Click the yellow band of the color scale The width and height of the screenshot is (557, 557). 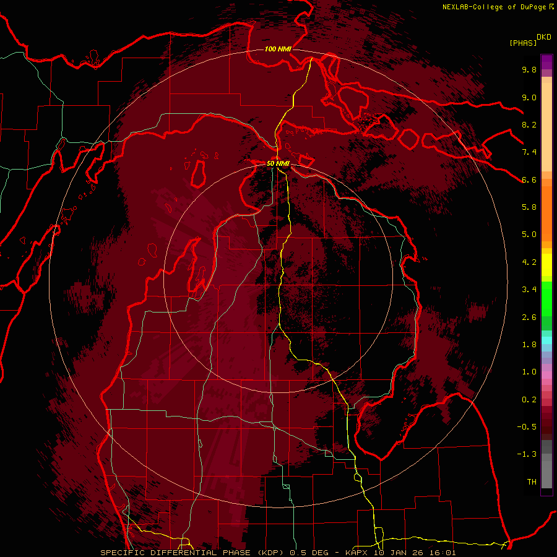(546, 265)
